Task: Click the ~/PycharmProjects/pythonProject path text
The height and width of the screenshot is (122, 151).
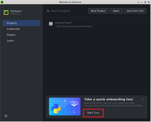Action: (74, 26)
